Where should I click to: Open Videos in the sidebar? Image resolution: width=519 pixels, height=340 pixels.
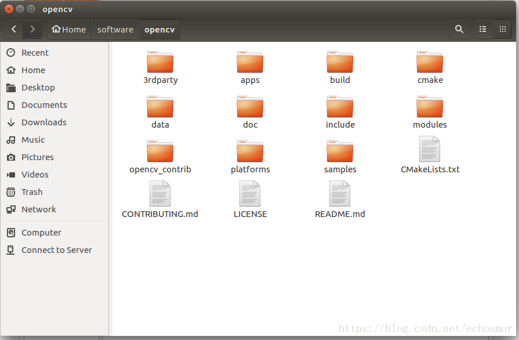tap(55, 175)
